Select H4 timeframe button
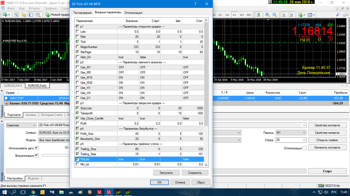 [227, 15]
